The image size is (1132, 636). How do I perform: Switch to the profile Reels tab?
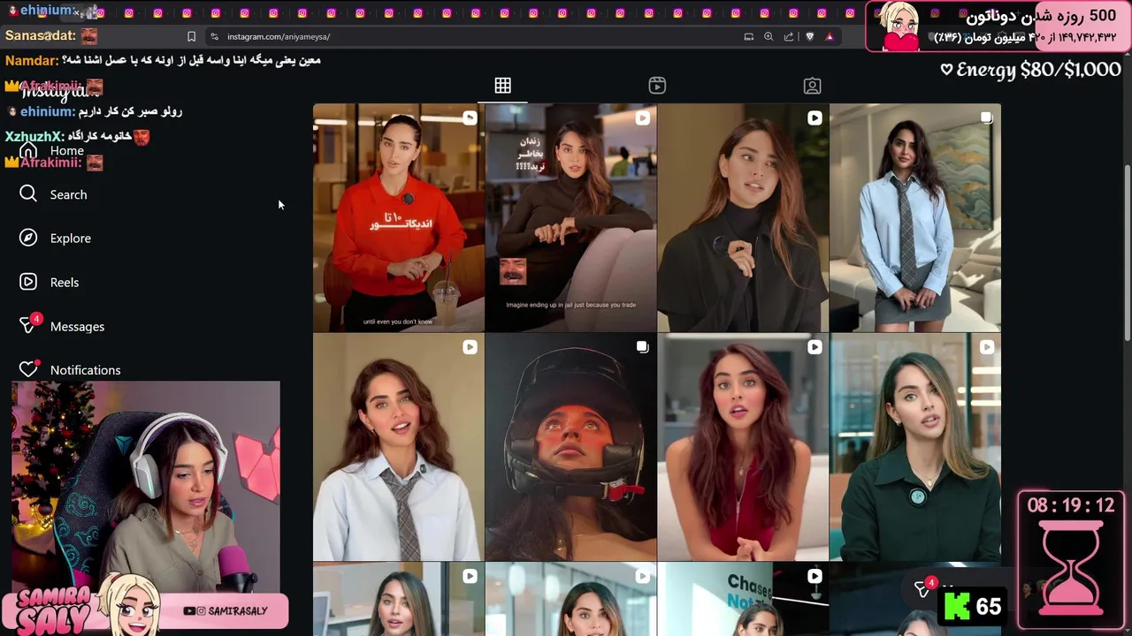coord(657,86)
